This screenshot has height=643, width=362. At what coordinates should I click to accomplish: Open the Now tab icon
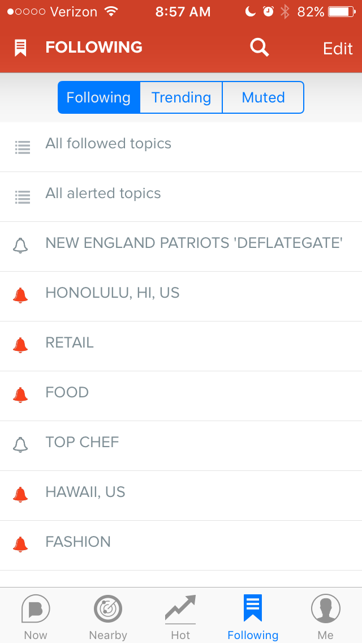coord(36,608)
